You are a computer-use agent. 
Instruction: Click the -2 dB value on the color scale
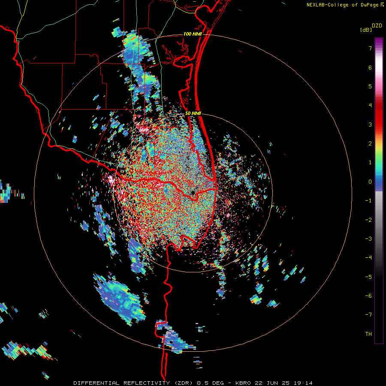pyautogui.click(x=368, y=220)
